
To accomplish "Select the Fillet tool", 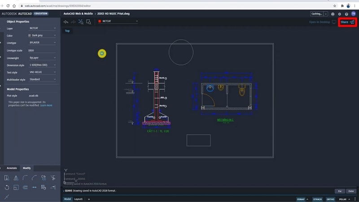I will pyautogui.click(x=25, y=178).
